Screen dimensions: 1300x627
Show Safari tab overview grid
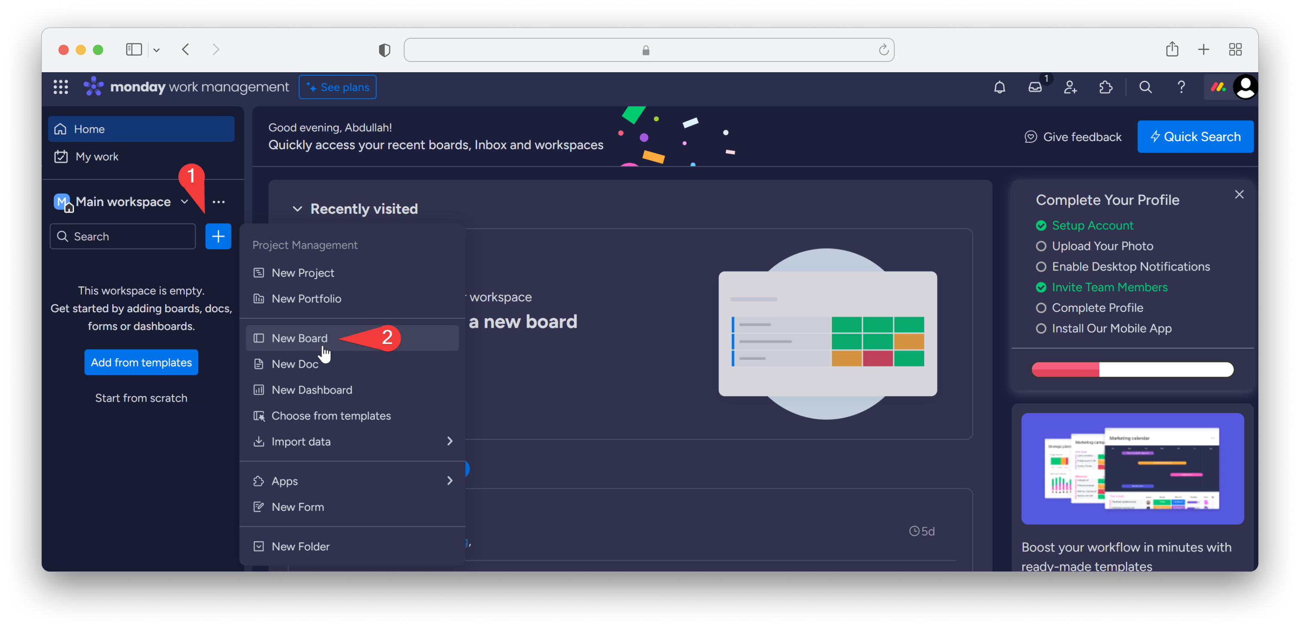[x=1235, y=49]
